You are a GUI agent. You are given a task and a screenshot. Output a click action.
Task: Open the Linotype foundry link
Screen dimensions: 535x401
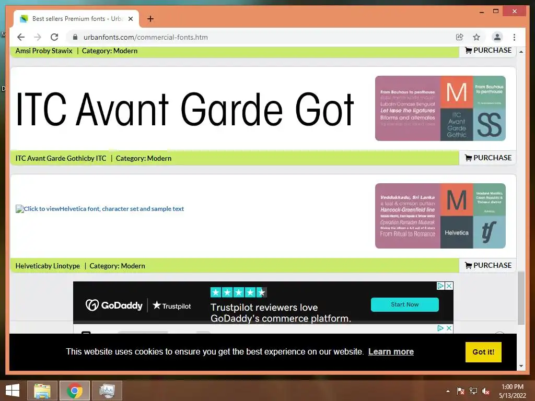point(67,266)
